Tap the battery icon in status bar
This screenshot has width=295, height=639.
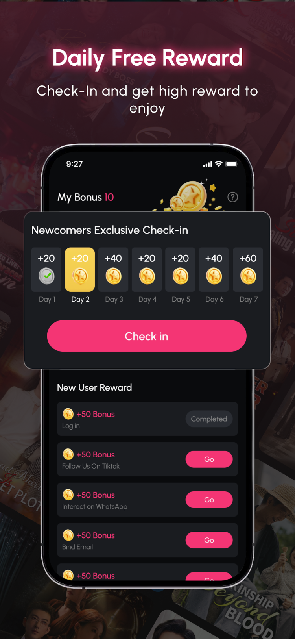(231, 164)
